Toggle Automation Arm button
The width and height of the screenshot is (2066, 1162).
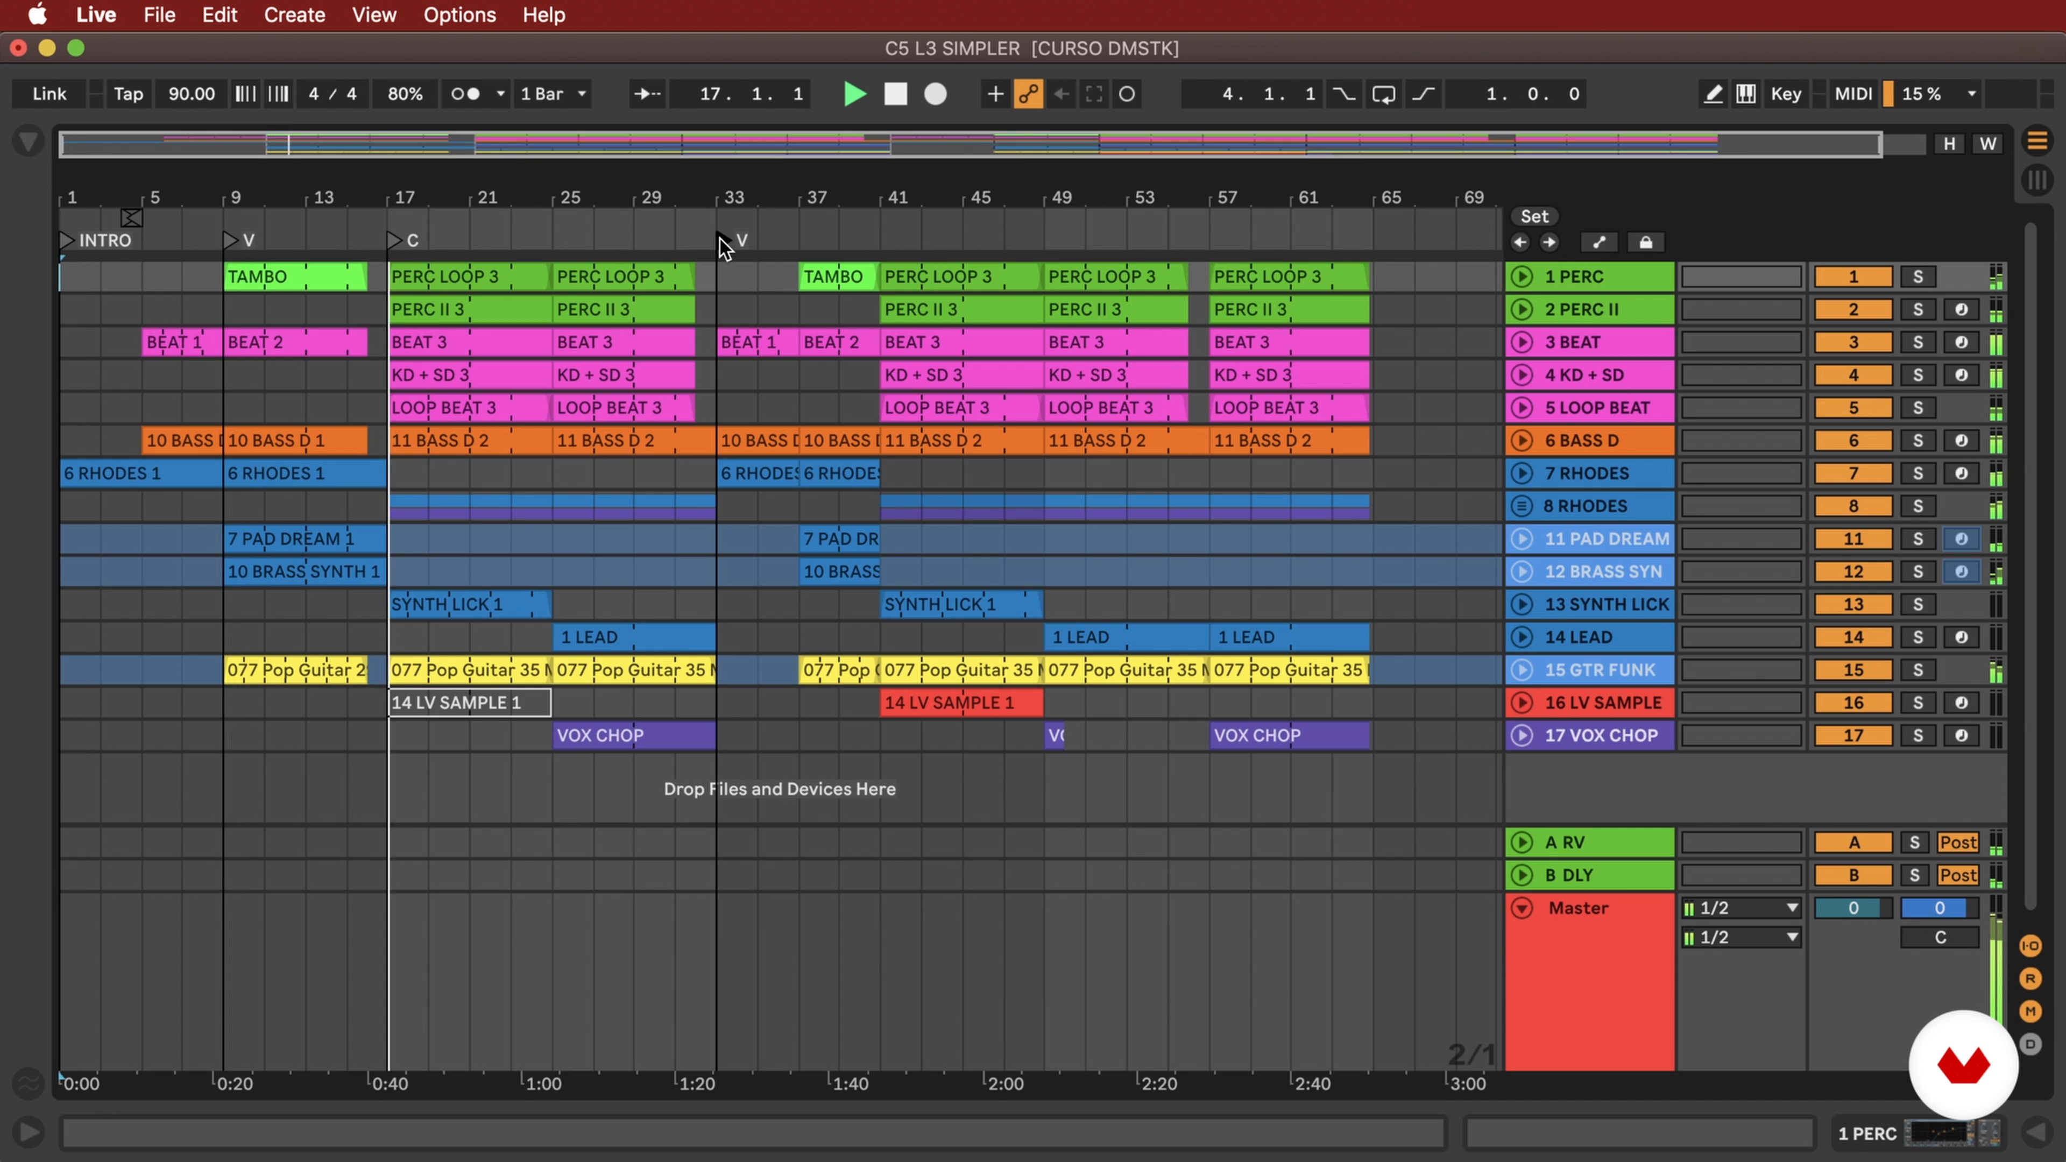click(1028, 94)
